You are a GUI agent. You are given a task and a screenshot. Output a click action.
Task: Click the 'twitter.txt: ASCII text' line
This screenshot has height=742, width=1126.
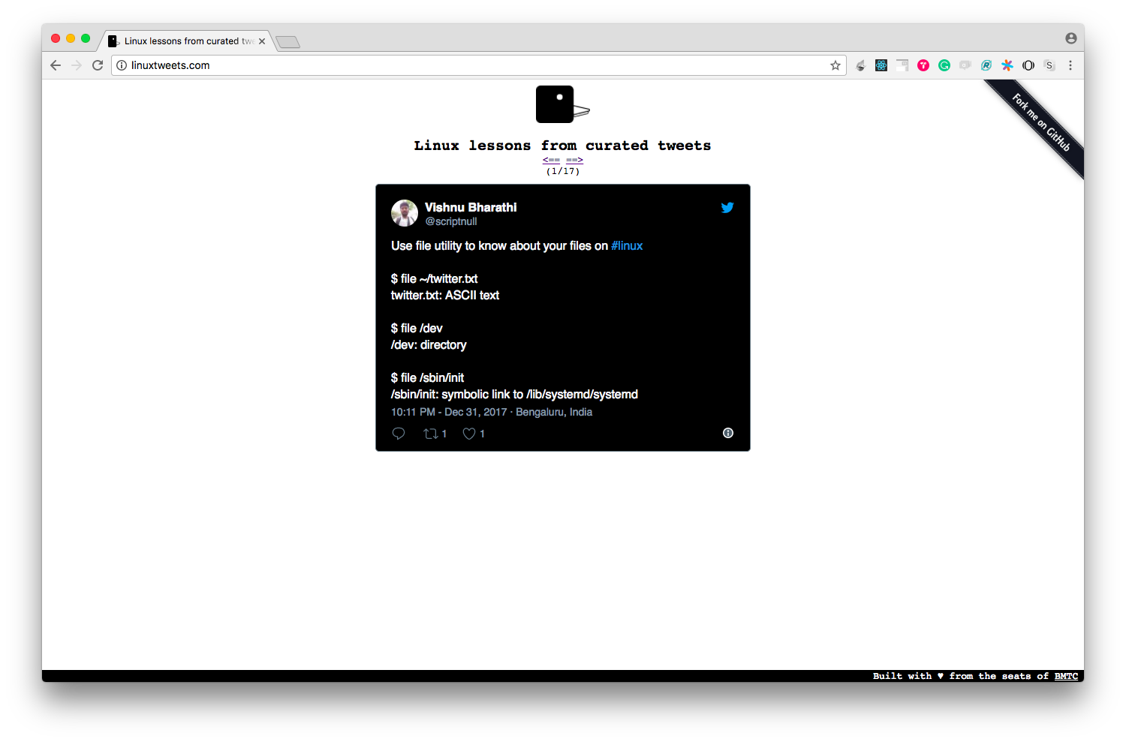coord(445,296)
